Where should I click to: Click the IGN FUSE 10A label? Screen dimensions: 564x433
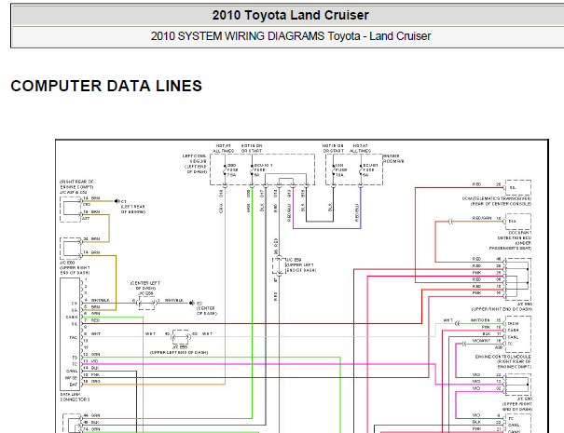tap(341, 170)
